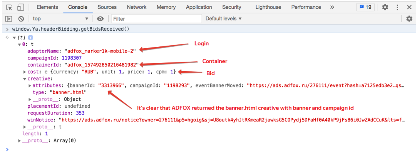Open the DevTools more options menu
This screenshot has height=154, width=417.
(397, 7)
